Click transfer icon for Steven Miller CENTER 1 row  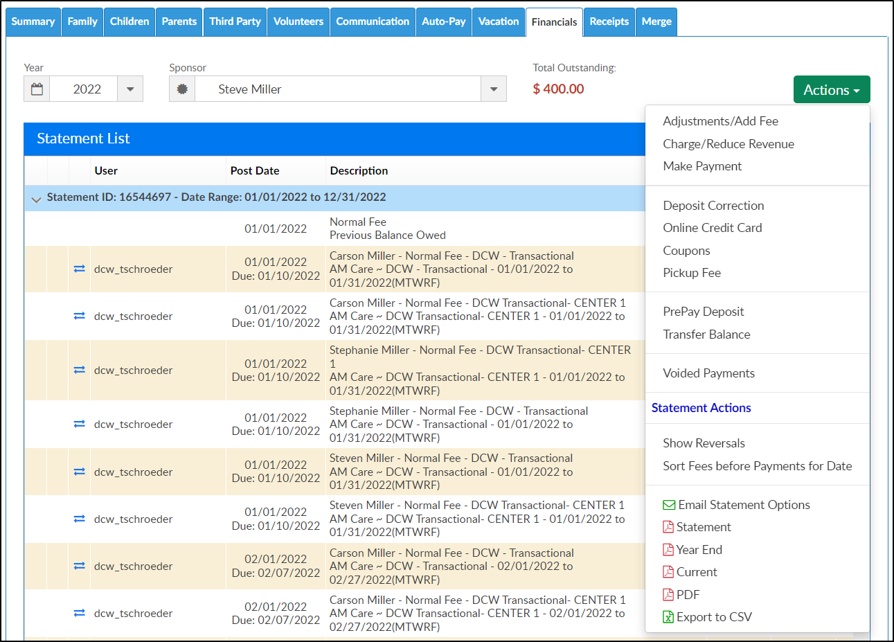[80, 519]
